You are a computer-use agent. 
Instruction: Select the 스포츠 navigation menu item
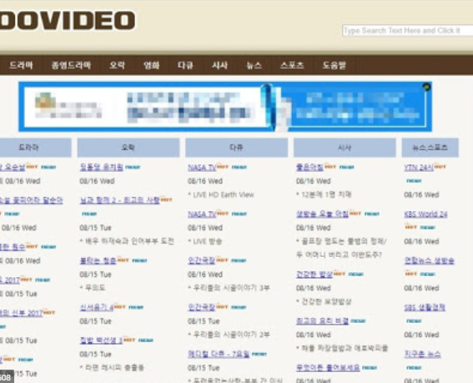pos(292,65)
